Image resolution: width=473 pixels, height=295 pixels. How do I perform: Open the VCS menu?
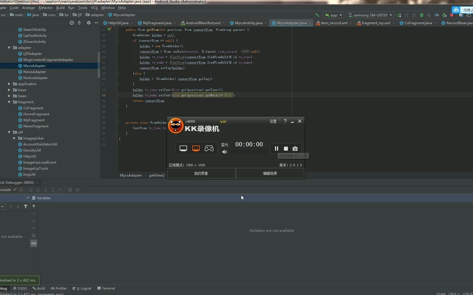tap(94, 8)
